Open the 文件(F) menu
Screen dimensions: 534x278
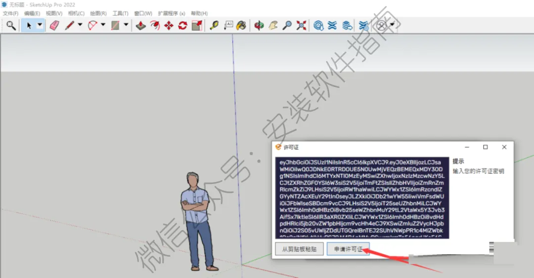coord(10,13)
